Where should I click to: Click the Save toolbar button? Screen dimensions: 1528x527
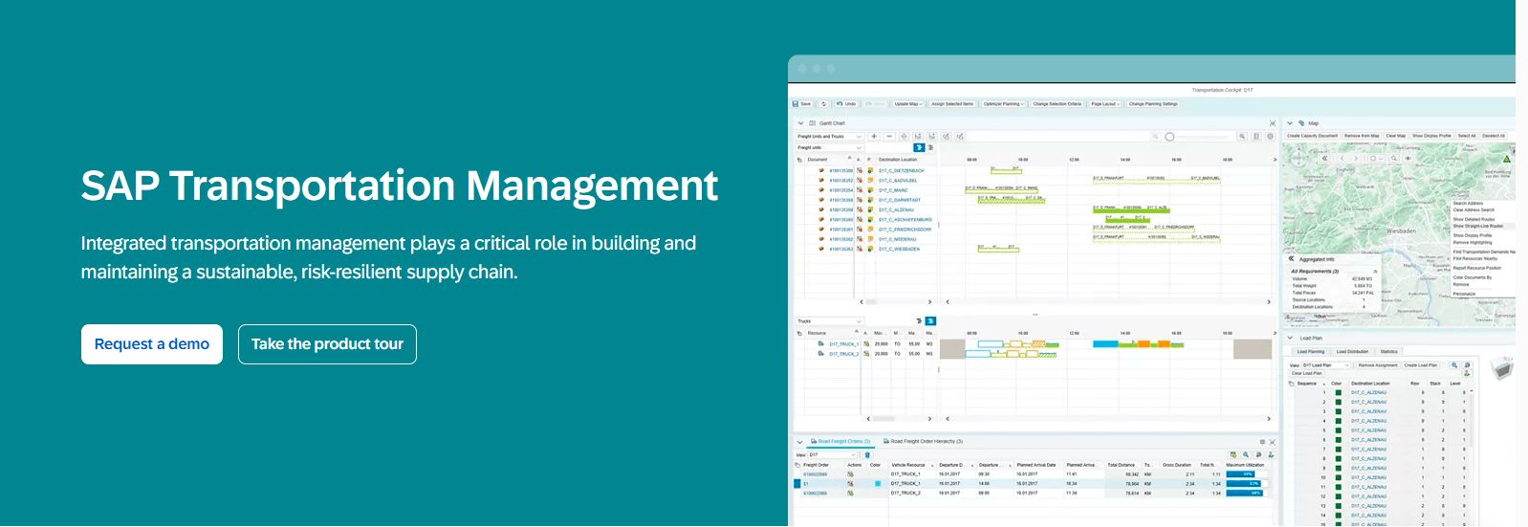[802, 103]
